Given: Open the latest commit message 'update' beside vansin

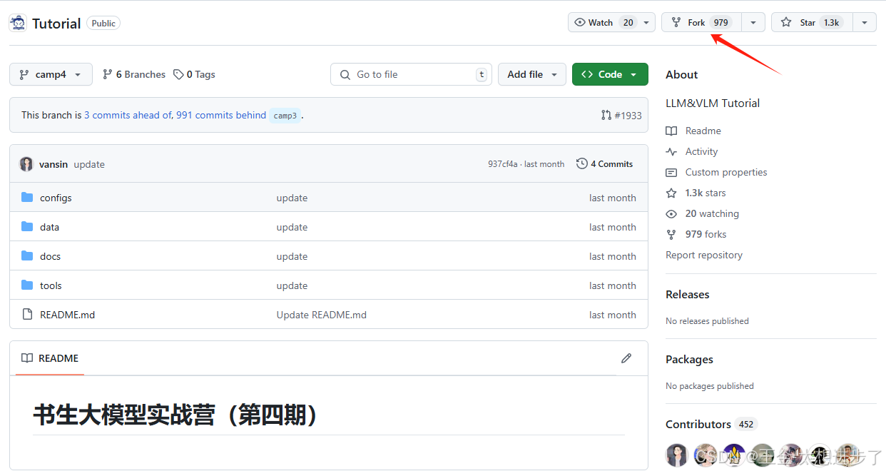Looking at the screenshot, I should point(89,164).
